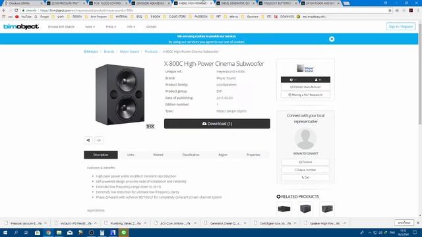422x237 pixels.
Task: Open Mail app from taskbar
Action: point(70,232)
